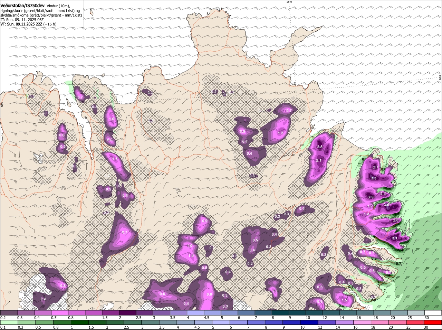Select the snow legend swatch between 0.5 and 0.8
Screen dimensions: 442x330
click(60, 312)
